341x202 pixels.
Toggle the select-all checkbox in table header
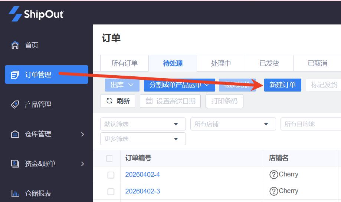pyautogui.click(x=109, y=158)
